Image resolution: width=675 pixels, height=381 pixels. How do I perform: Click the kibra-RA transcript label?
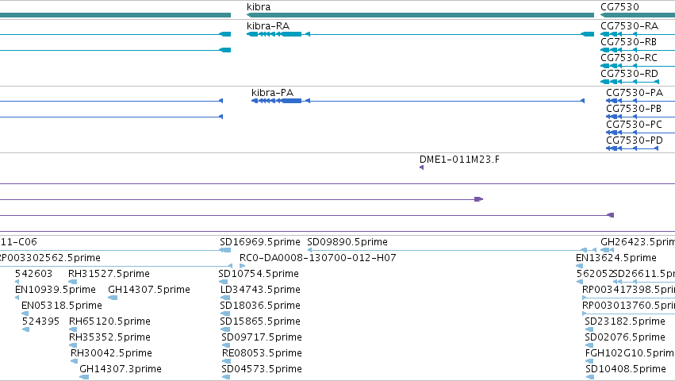[268, 26]
